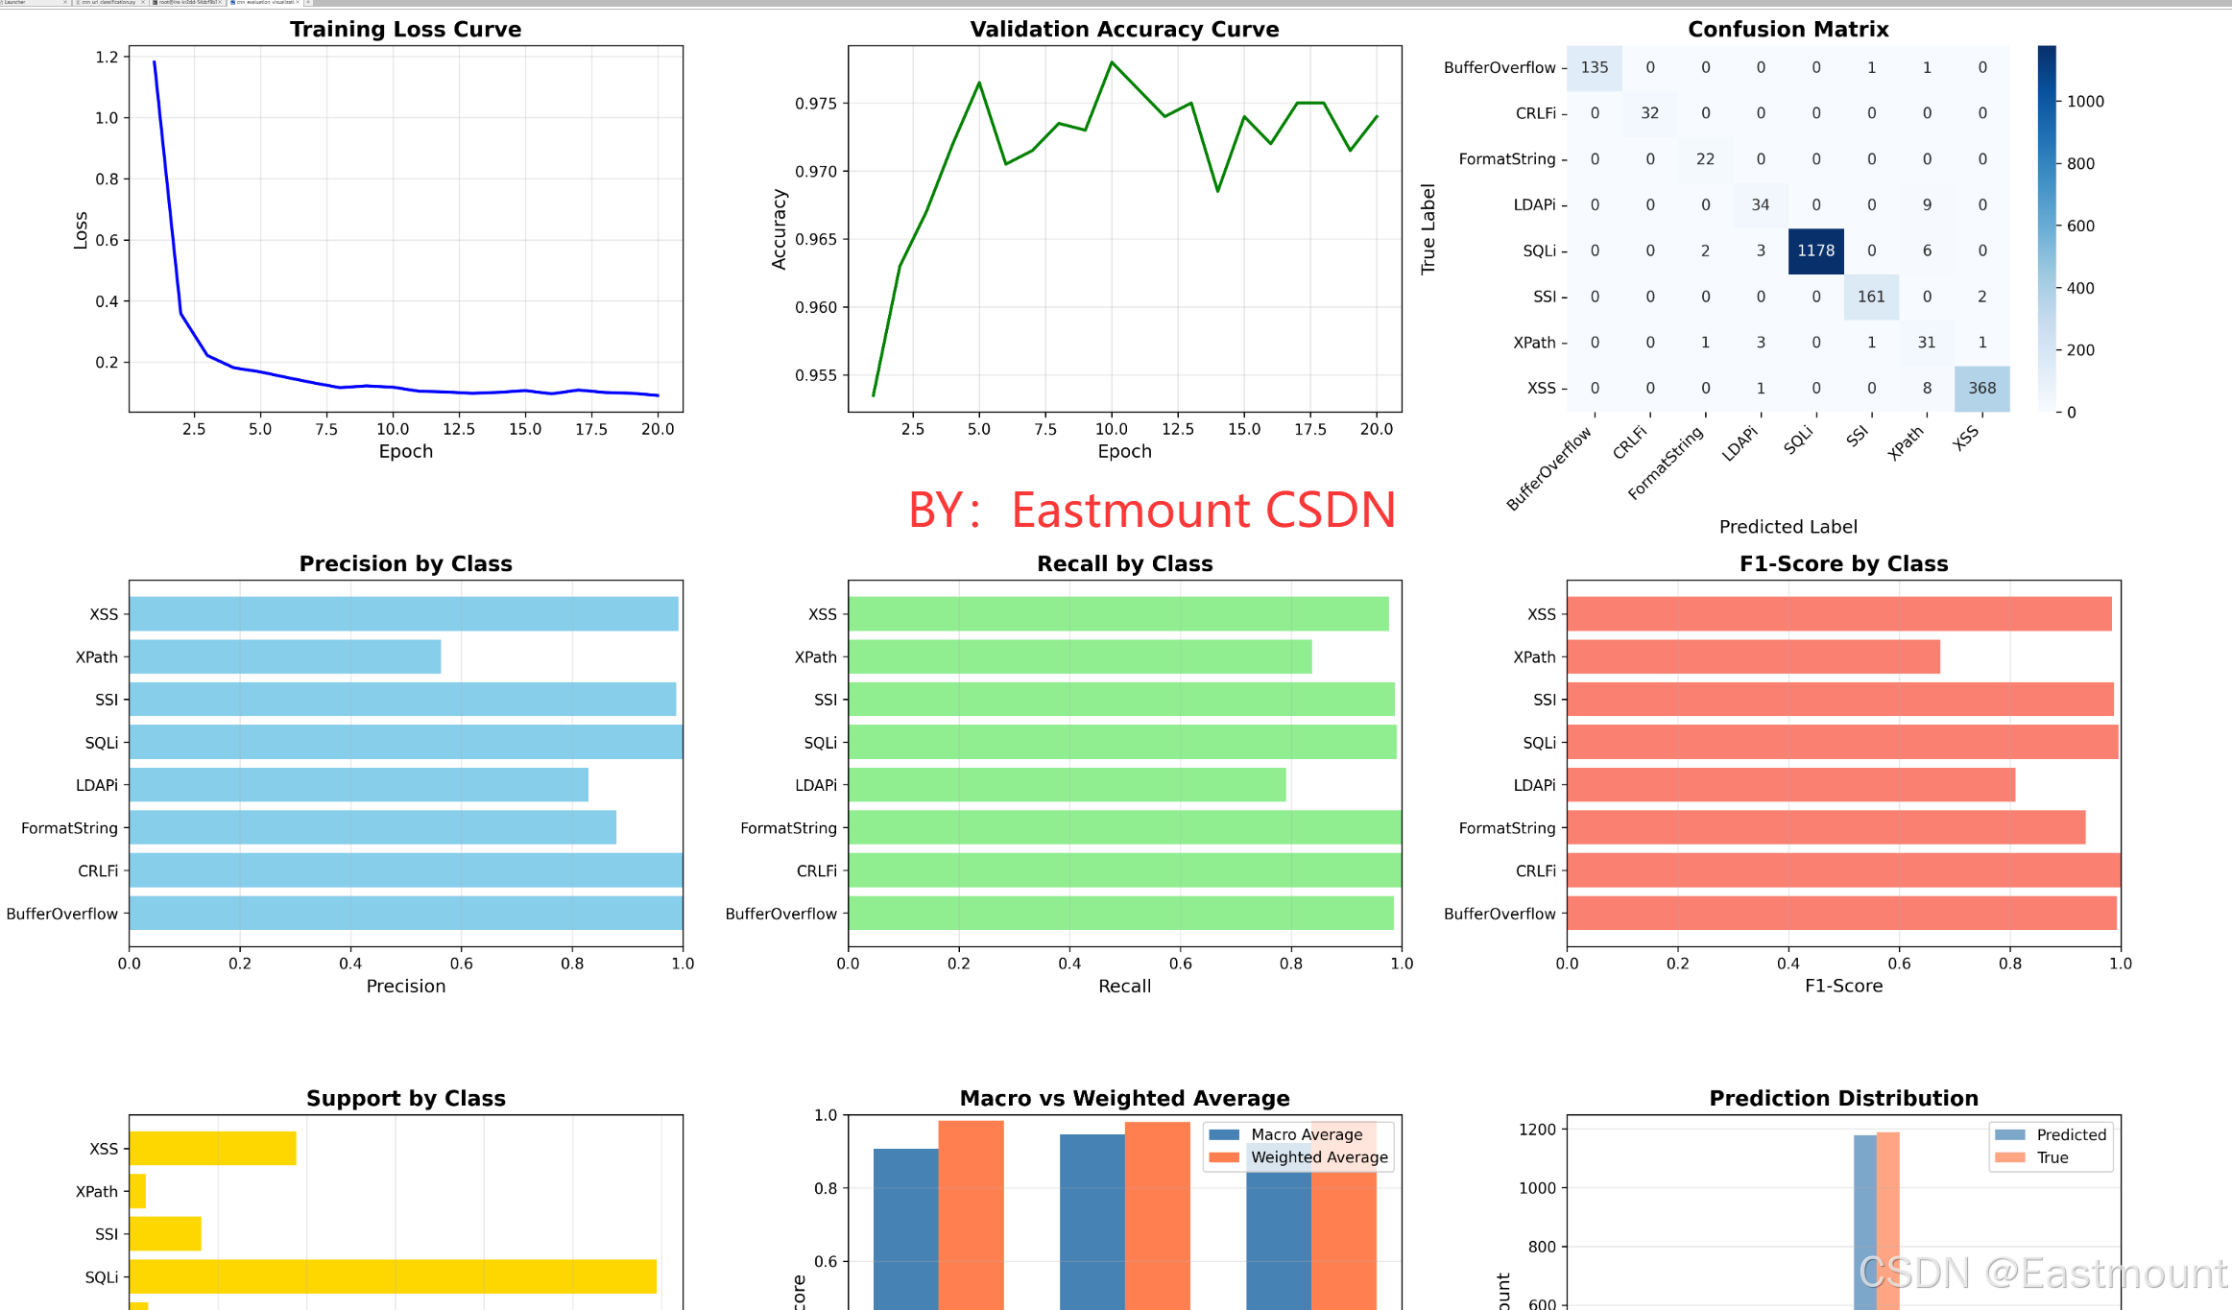Click the "Training Loss Curve" chart title
Image resolution: width=2232 pixels, height=1310 pixels.
coord(405,30)
